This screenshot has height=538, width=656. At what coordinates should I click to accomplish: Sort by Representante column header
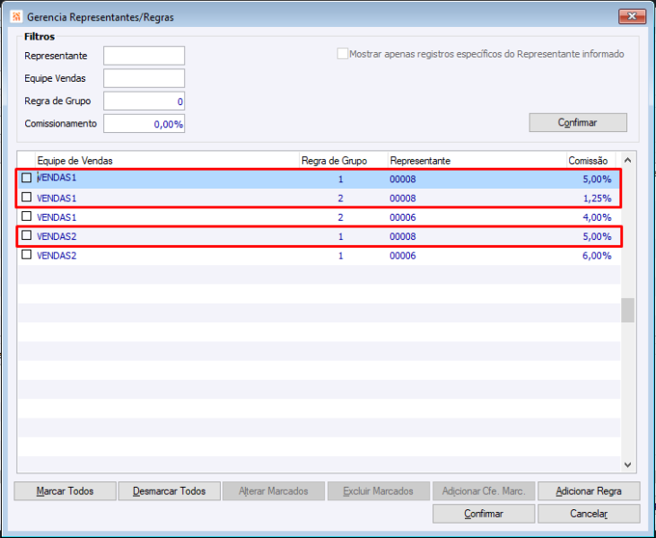[477, 161]
